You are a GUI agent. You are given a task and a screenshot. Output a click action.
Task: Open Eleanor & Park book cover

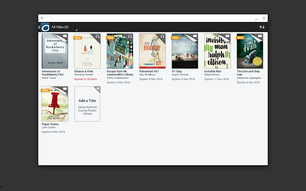[87, 51]
